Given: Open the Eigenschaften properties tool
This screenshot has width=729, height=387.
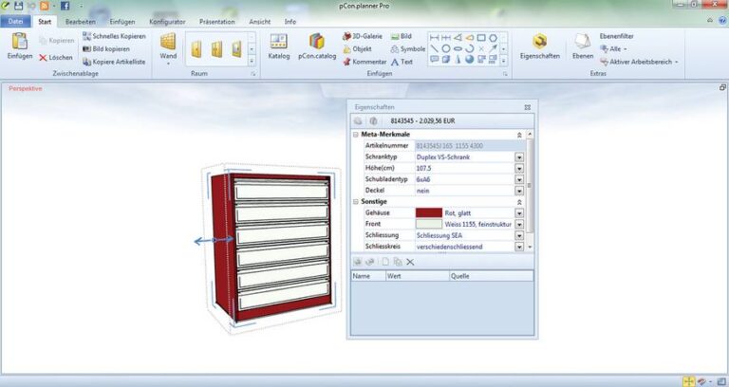Looking at the screenshot, I should pyautogui.click(x=539, y=46).
